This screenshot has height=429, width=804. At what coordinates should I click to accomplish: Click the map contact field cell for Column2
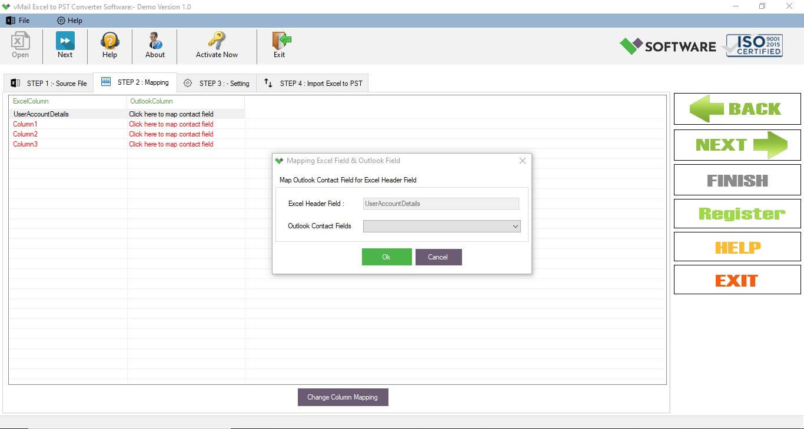pyautogui.click(x=186, y=134)
